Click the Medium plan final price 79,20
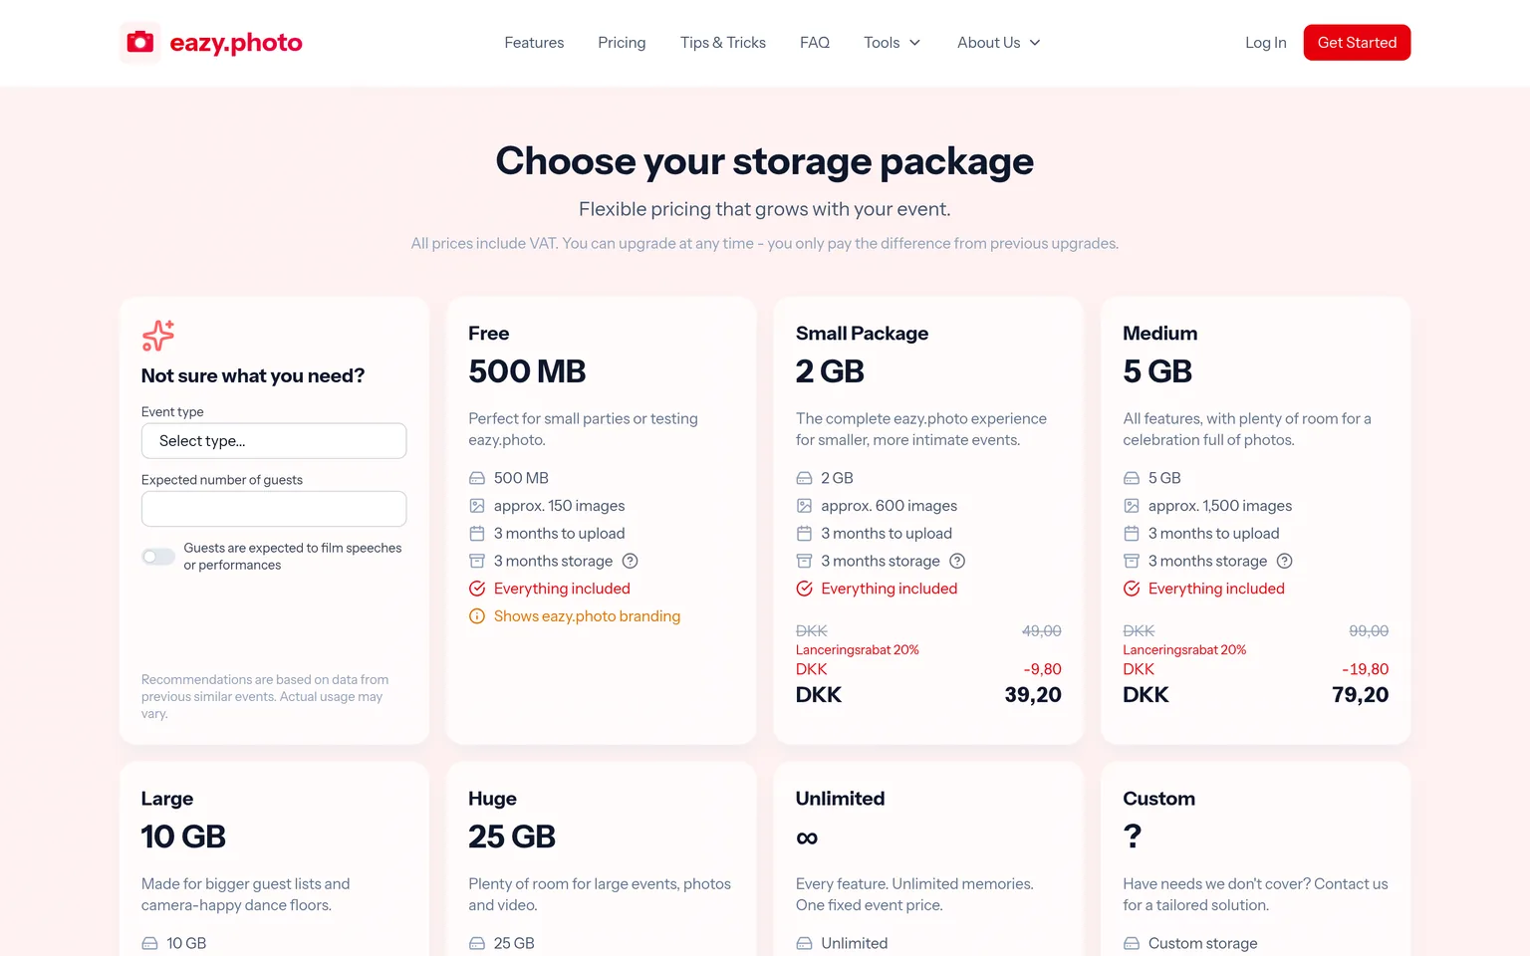1530x956 pixels. [x=1361, y=695]
